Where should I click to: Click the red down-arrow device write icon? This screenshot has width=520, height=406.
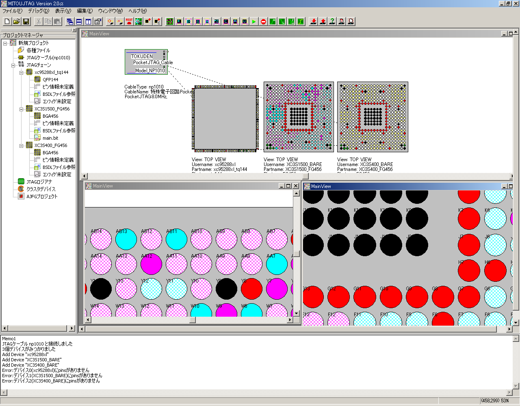pos(313,22)
